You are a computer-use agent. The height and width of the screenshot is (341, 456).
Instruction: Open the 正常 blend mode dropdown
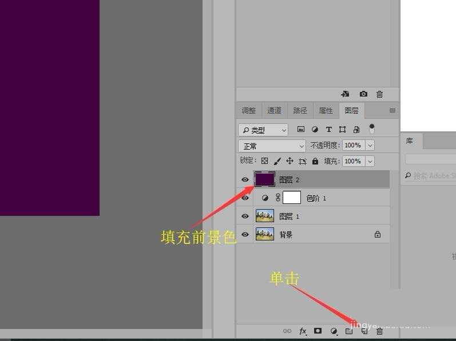tap(272, 146)
